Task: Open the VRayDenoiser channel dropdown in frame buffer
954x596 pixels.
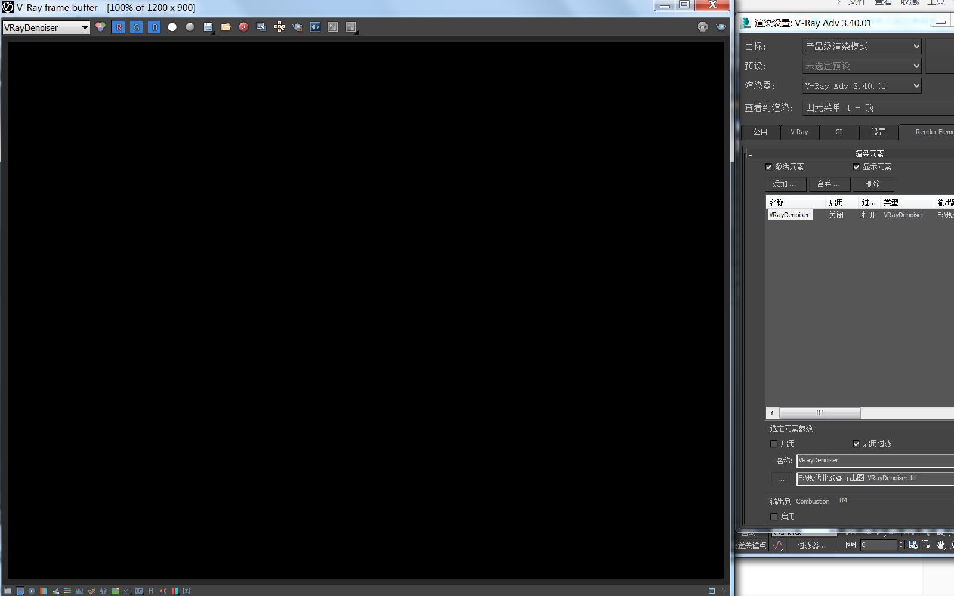Action: (47, 27)
